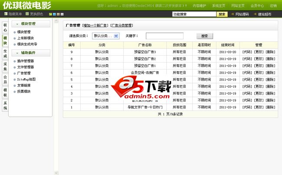282x175 pixels.
Task: Focus the 功能搜索 input field
Action: 194,14
